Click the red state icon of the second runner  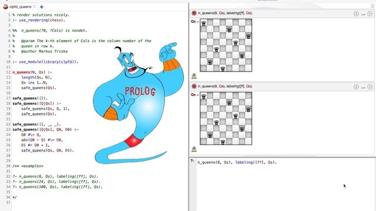pyautogui.click(x=194, y=86)
